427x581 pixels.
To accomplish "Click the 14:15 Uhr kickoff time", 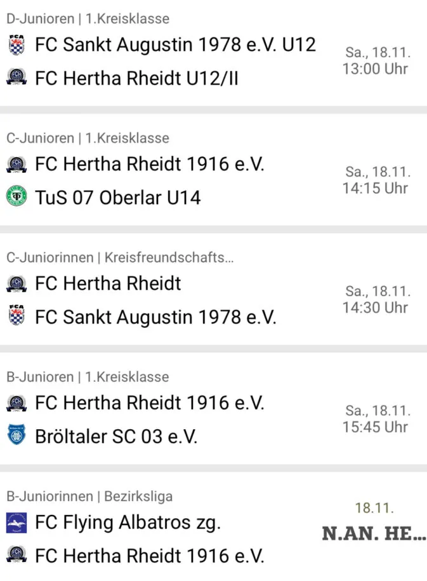I will 375,188.
